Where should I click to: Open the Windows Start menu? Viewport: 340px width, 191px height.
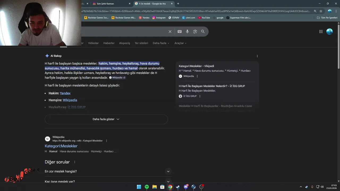click(139, 187)
